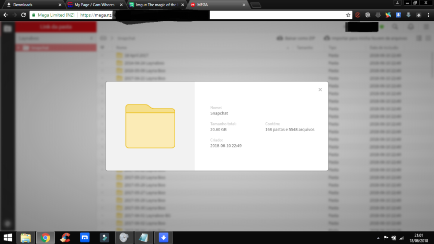Open the My Page browser tab
Screen dimensions: 434x244
[94, 5]
